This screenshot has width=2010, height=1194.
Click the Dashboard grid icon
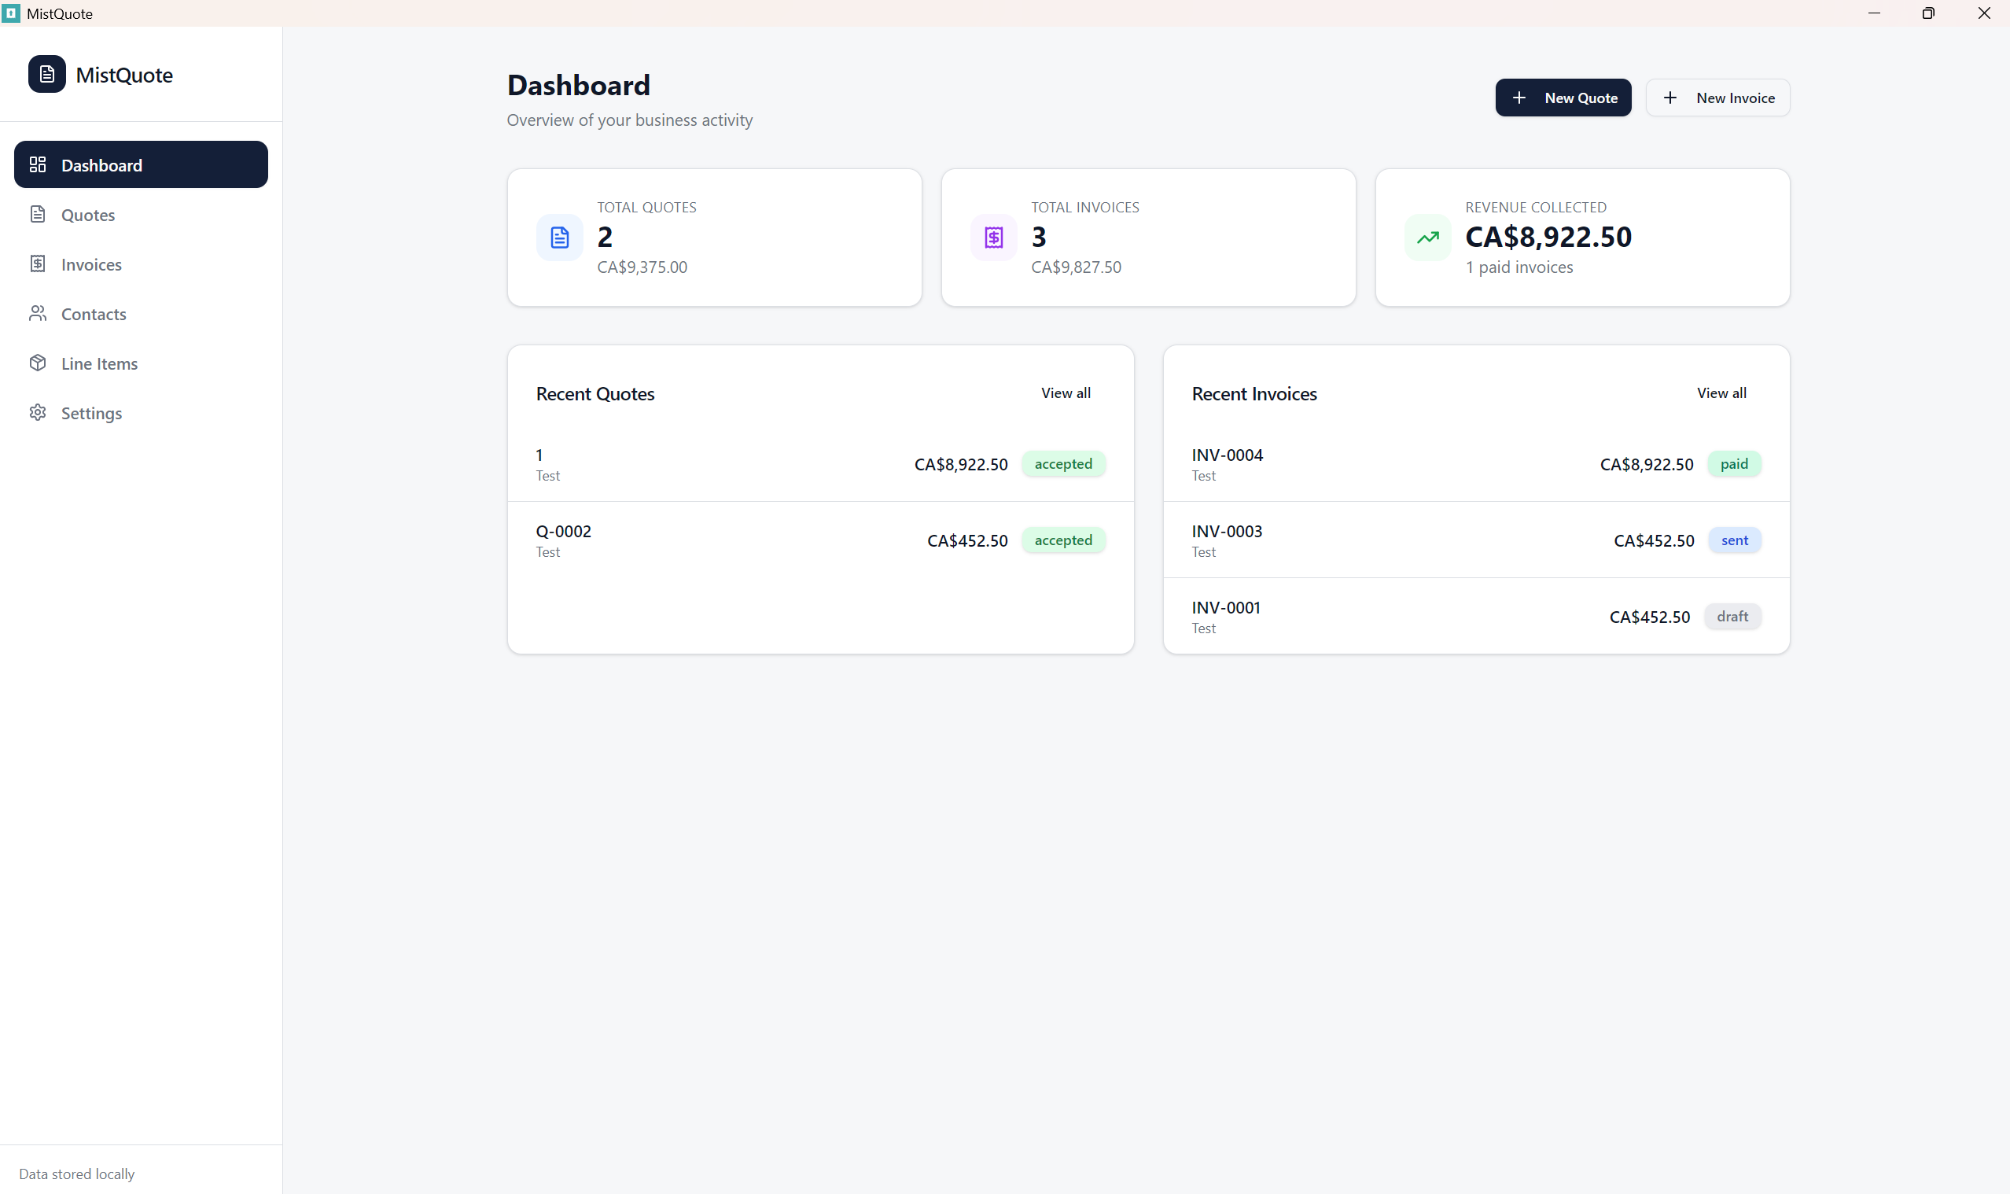coord(37,165)
